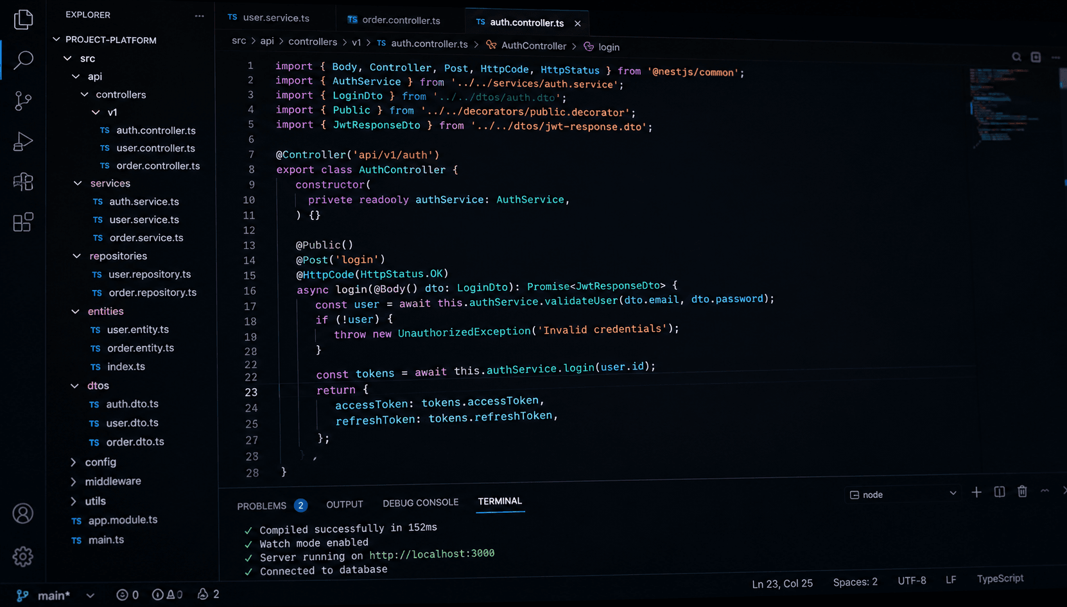Click UTF-8 encoding in status bar
Screen dimensions: 1067x607
click(912, 581)
